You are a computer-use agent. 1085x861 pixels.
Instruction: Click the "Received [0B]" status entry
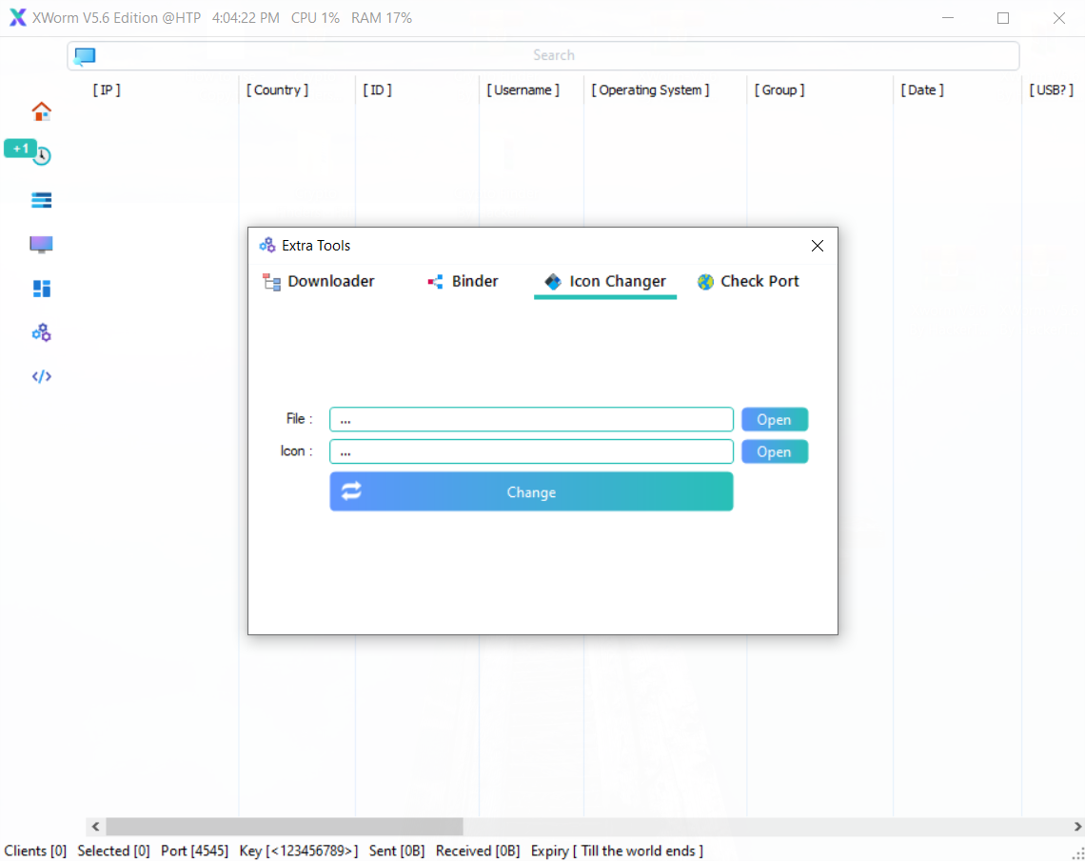tap(478, 851)
